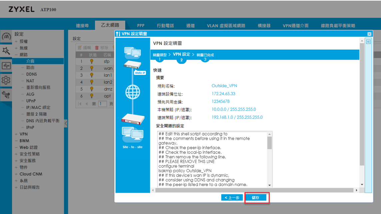Click the Outside_VPN rule name value

point(224,86)
